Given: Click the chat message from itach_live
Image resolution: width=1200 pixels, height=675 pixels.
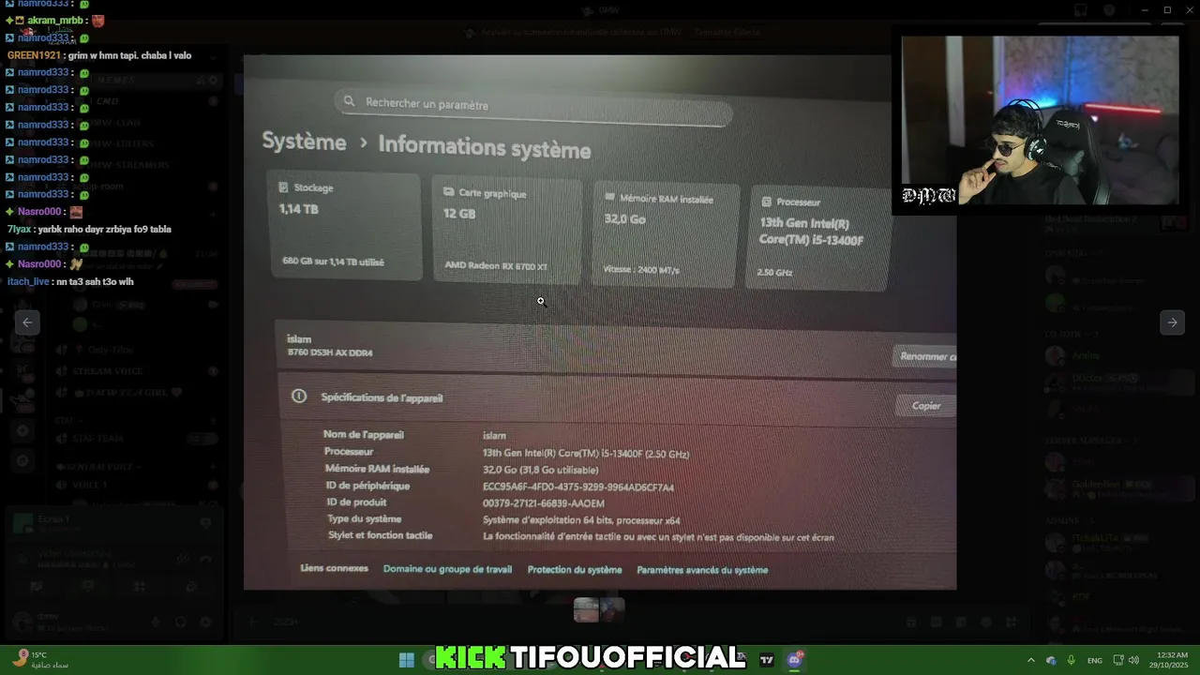Looking at the screenshot, I should [70, 281].
